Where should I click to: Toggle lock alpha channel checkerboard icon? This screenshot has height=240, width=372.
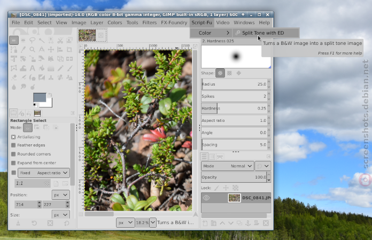click(x=235, y=188)
